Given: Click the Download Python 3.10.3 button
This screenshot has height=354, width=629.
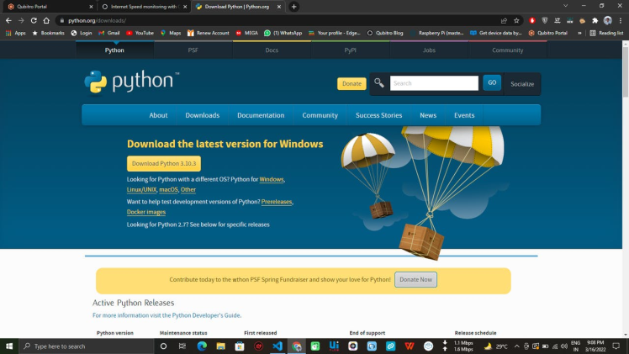Looking at the screenshot, I should pos(164,164).
